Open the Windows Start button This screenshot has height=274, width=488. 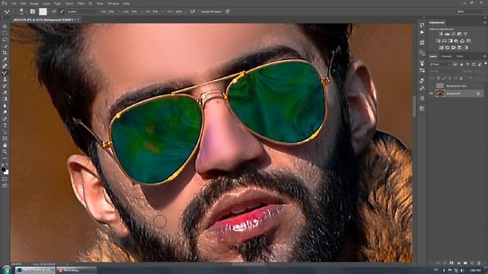tap(6, 269)
